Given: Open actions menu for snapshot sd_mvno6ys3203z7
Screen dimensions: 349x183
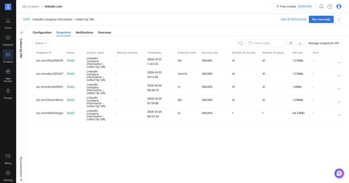Looking at the screenshot, I should [x=339, y=76].
